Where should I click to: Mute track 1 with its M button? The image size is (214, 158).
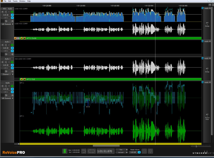pyautogui.click(x=2, y=12)
